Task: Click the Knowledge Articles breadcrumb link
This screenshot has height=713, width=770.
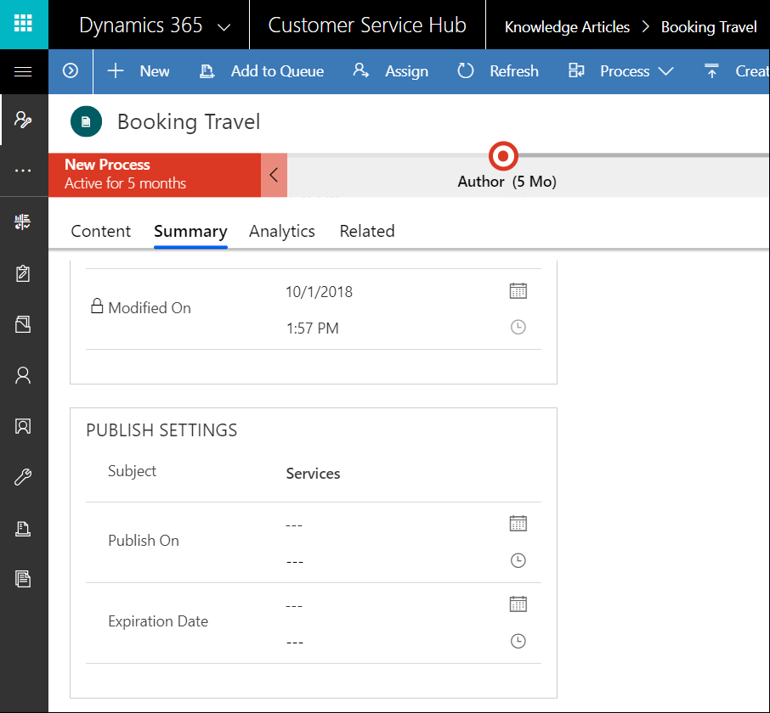Action: point(567,27)
